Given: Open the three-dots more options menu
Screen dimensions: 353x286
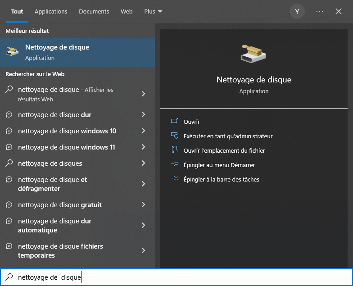Looking at the screenshot, I should [320, 11].
